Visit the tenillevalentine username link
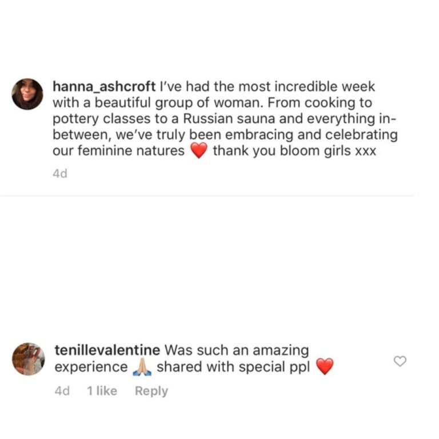439x439 pixels. pos(106,350)
